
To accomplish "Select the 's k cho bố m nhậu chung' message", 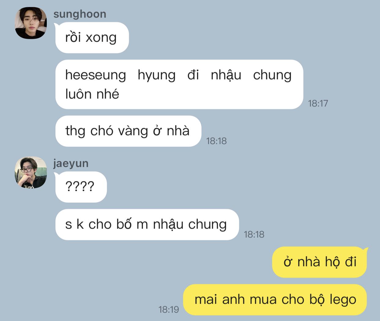I will click(x=147, y=224).
